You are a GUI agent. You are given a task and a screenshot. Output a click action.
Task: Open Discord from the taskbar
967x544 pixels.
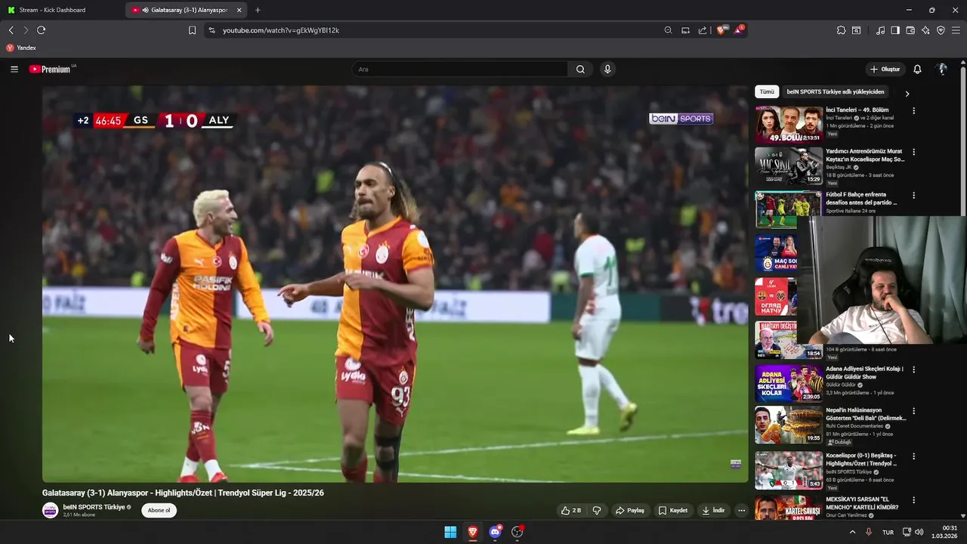click(495, 532)
